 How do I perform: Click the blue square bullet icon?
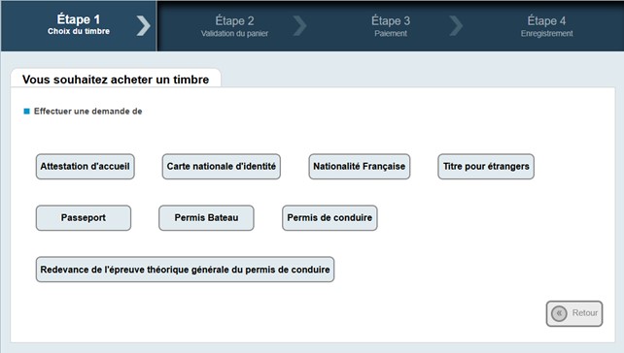click(26, 112)
